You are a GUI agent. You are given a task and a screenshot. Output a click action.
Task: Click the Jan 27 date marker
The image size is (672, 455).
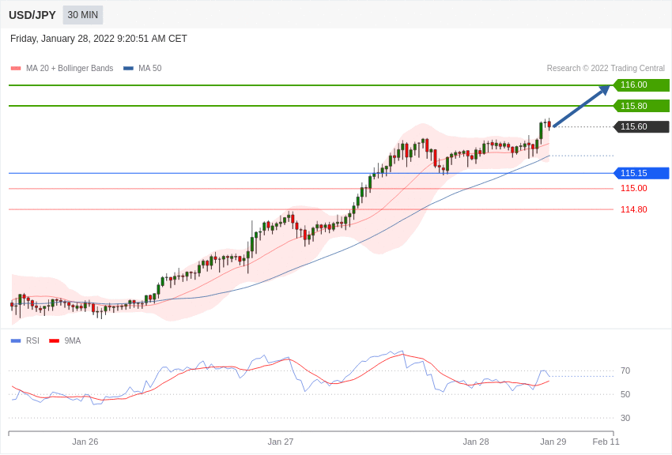[281, 442]
